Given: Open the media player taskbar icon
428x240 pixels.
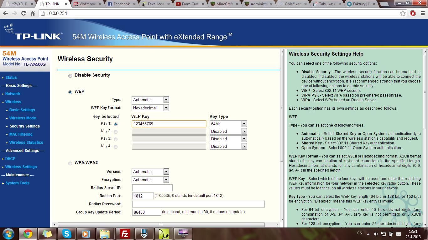Looking at the screenshot, I should click(86, 234).
